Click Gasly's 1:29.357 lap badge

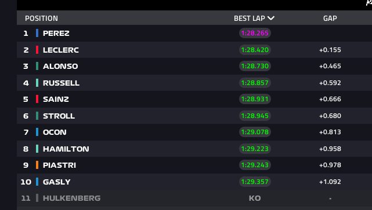pyautogui.click(x=255, y=182)
